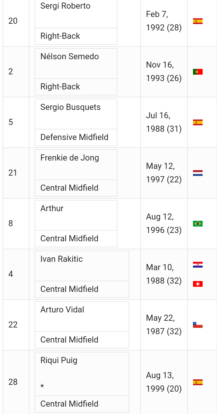
Task: Click Defensive Midfield position for Busquets
Action: click(74, 137)
